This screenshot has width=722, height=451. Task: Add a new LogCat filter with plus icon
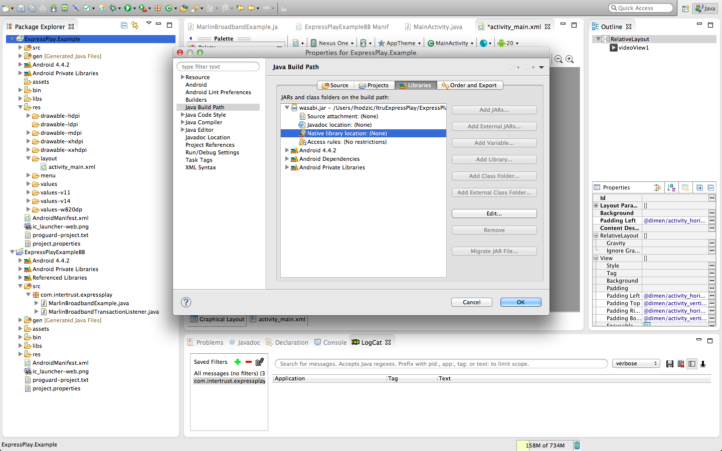238,362
